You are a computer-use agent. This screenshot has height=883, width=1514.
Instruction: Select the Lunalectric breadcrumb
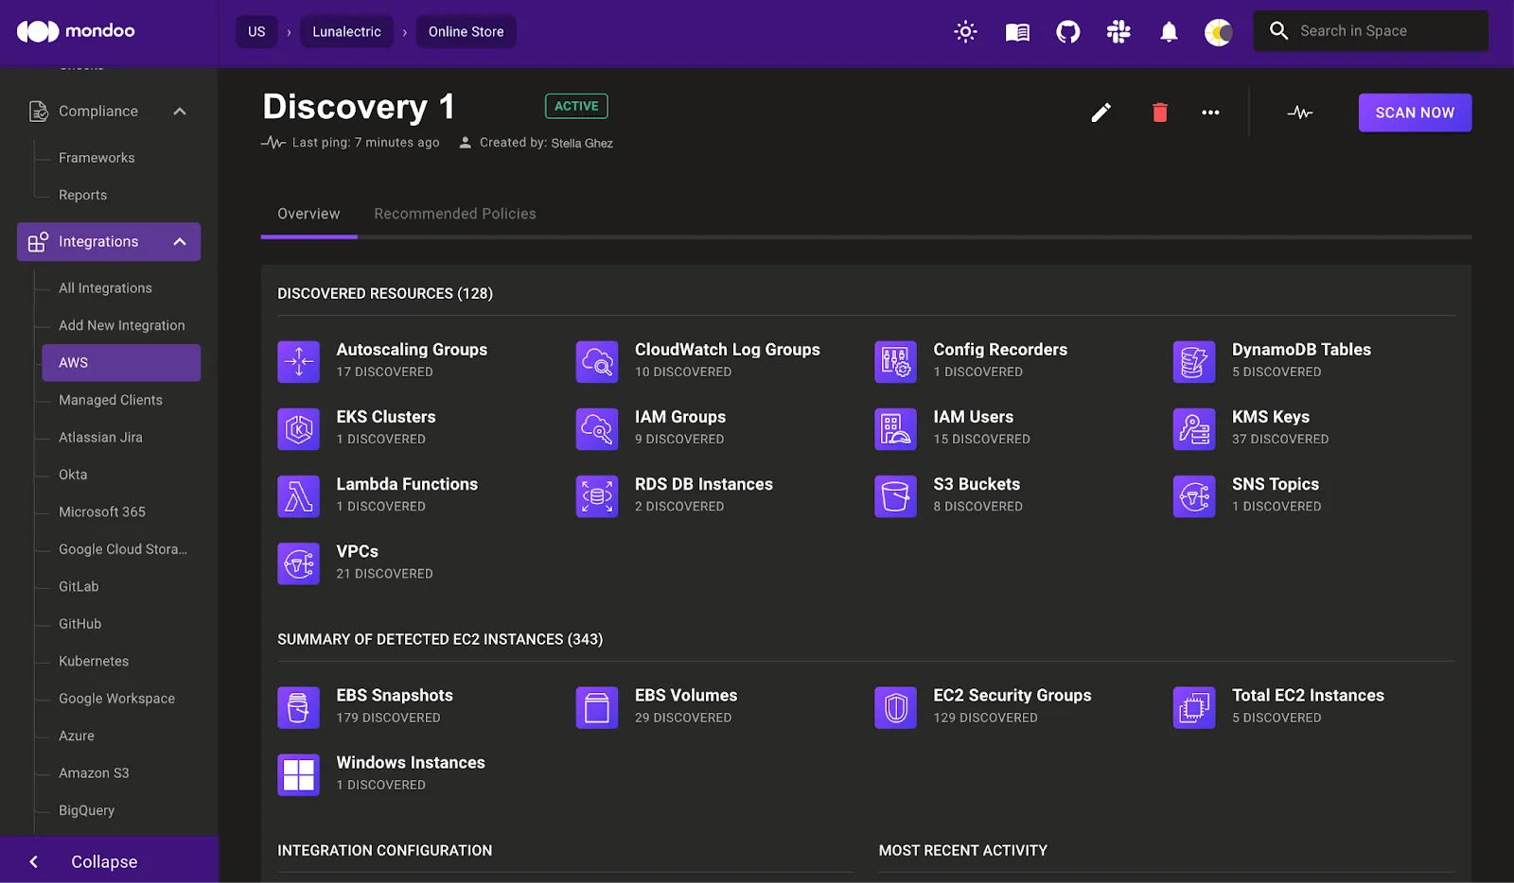tap(346, 31)
